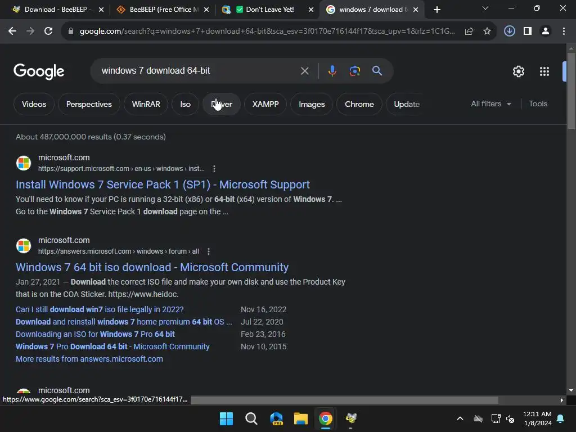576x432 pixels.
Task: Open Windows taskbar search
Action: coord(251,418)
